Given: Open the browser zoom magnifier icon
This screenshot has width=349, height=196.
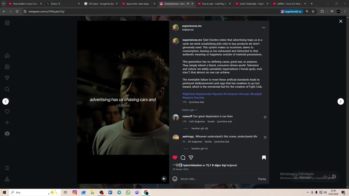Looking at the screenshot, I should pyautogui.click(x=307, y=11).
